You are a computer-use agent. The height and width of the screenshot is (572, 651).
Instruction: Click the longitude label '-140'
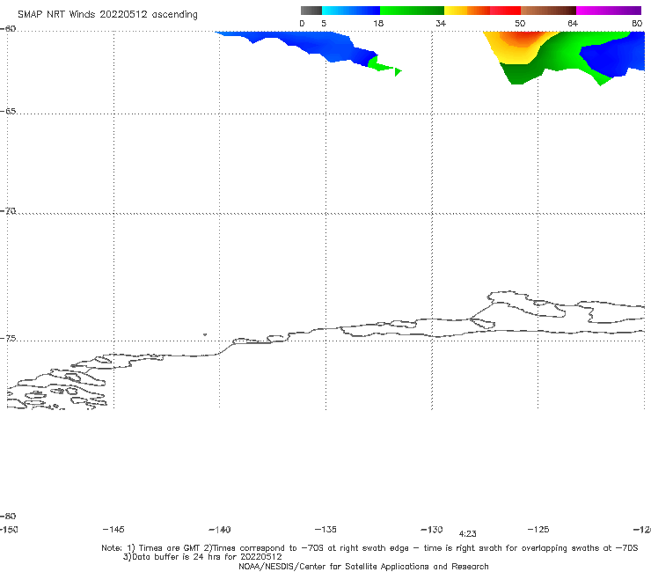[220, 529]
